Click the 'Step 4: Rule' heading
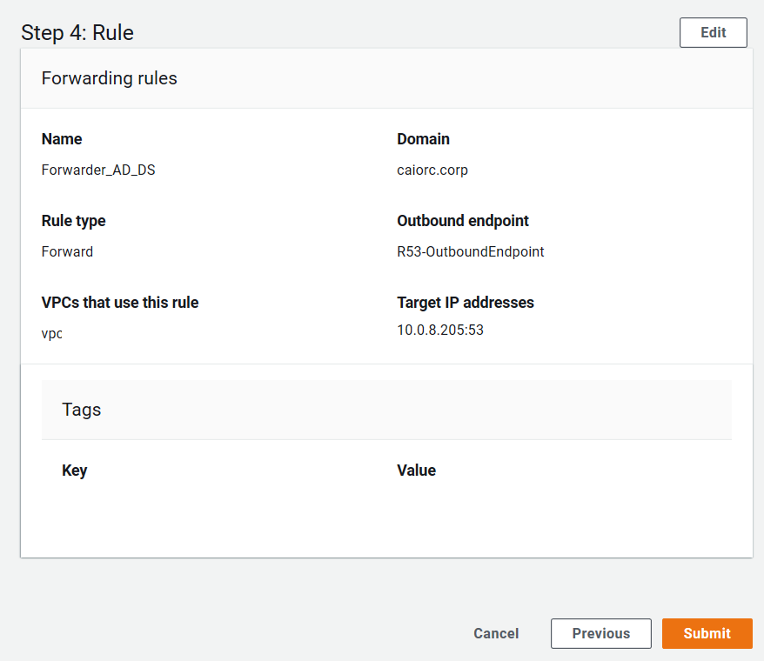This screenshot has height=661, width=764. [77, 33]
